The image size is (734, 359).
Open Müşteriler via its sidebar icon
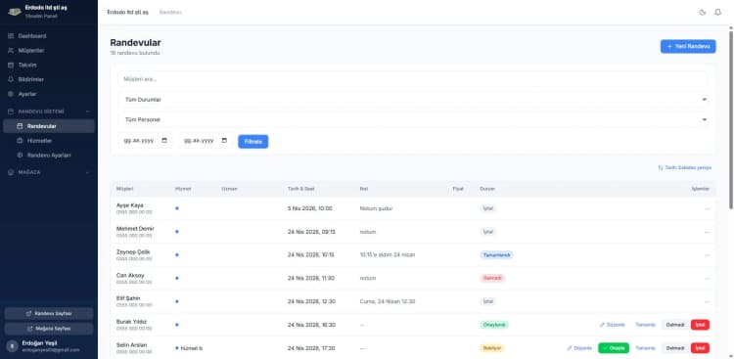(11, 51)
